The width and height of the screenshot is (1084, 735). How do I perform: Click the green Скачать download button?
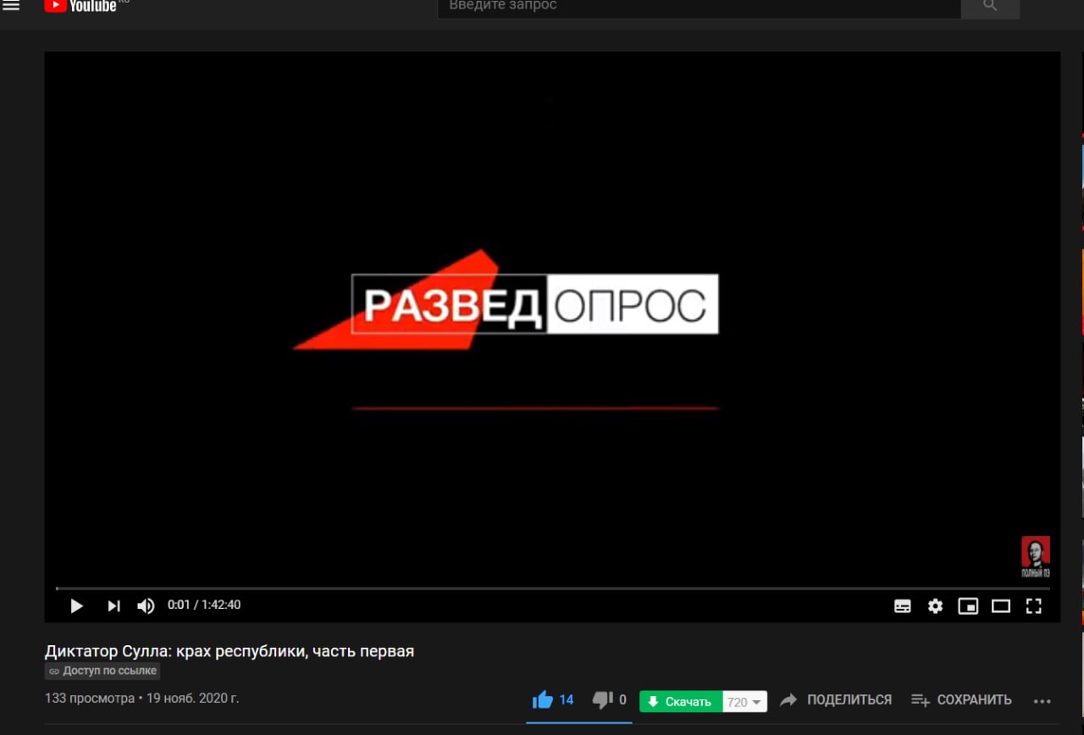pos(681,701)
